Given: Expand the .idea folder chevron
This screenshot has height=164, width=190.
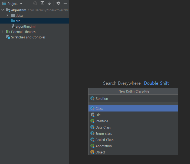Looking at the screenshot, I should [7, 15].
